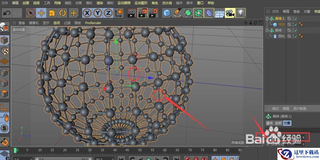
Task: Open the purple deformer palette
Action: [209, 13]
